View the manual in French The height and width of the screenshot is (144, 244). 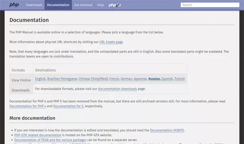pos(114,79)
